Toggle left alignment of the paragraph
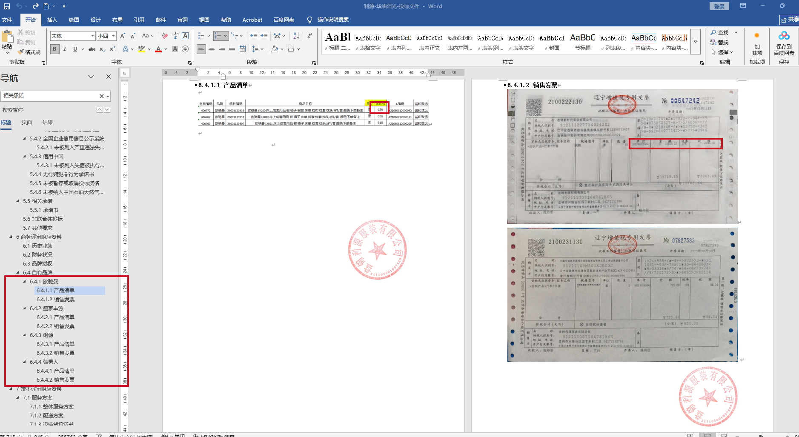The width and height of the screenshot is (799, 437). pos(201,49)
